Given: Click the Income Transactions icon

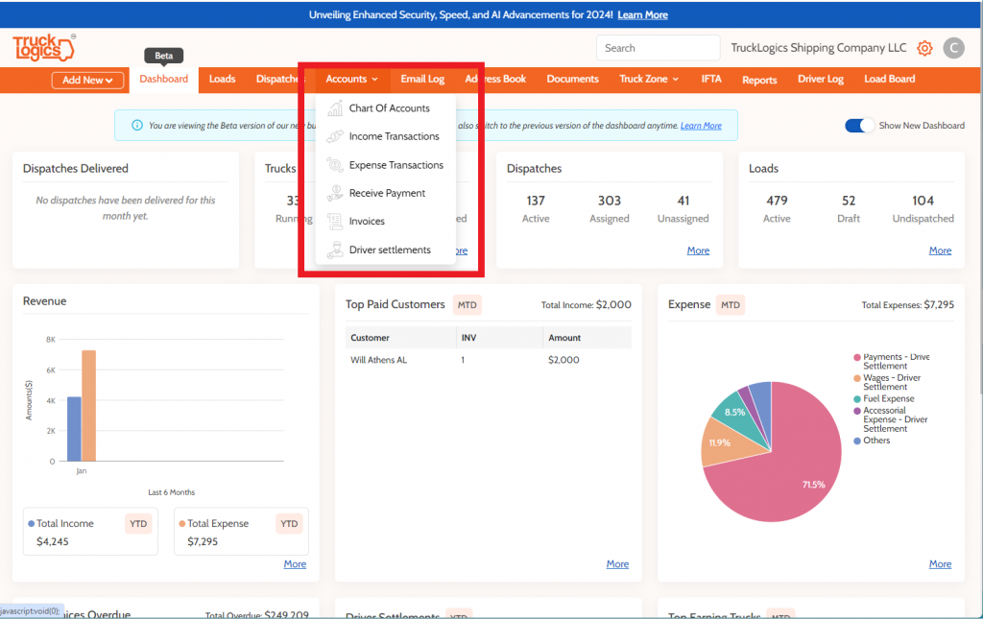Looking at the screenshot, I should [335, 136].
